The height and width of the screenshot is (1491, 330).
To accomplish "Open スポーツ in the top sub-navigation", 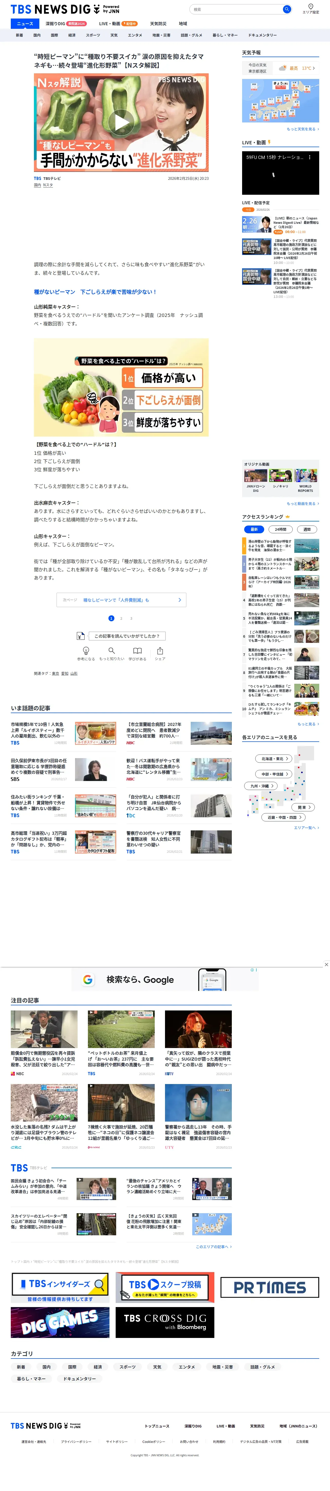I will click(93, 35).
